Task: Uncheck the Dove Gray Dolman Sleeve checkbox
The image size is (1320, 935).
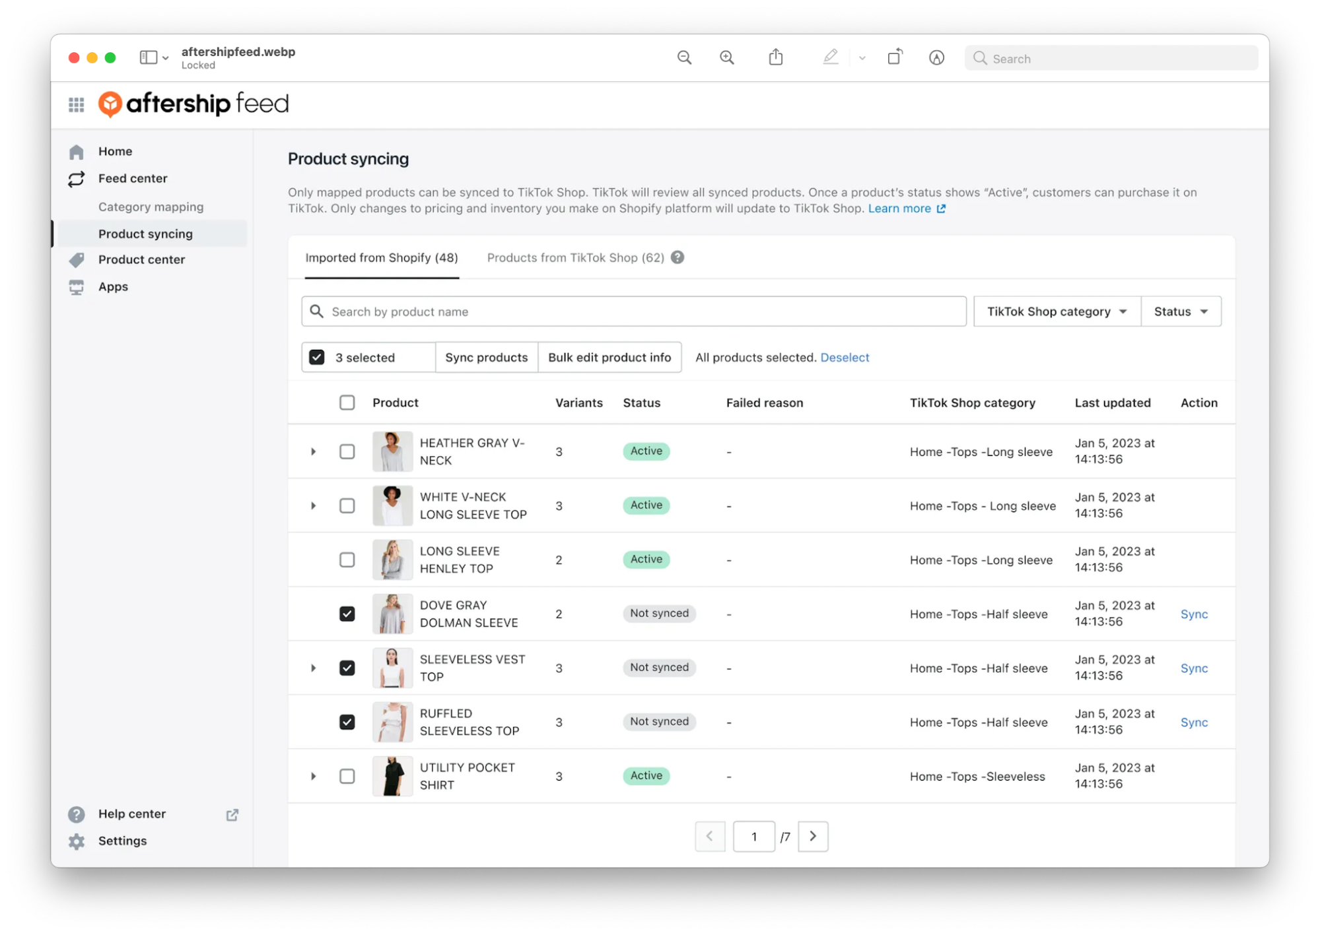Action: [x=347, y=614]
